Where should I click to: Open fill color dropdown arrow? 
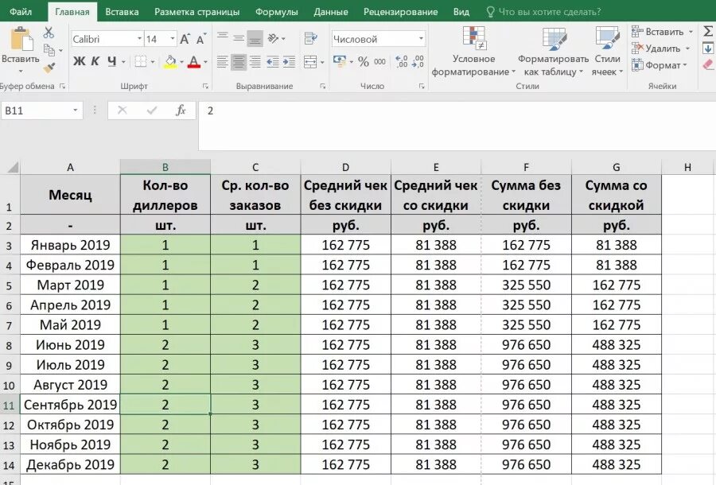tap(181, 61)
